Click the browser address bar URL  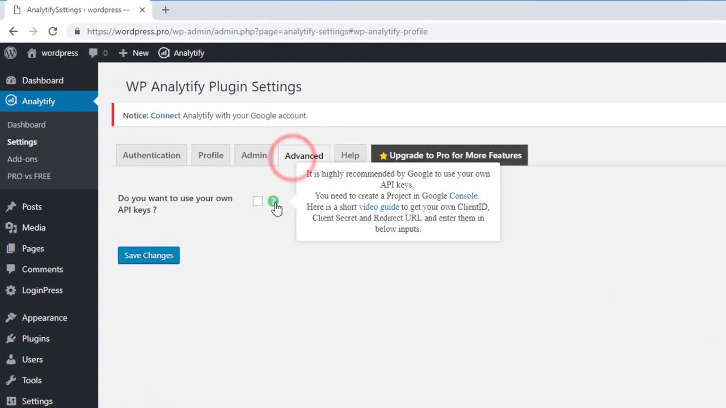click(258, 31)
